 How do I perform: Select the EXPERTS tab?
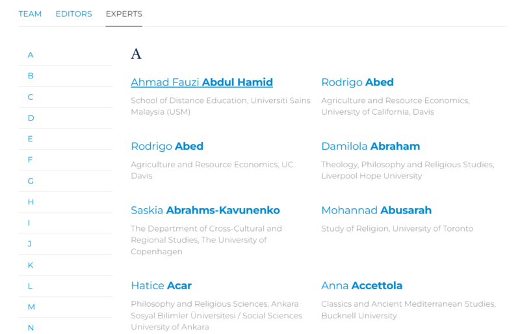click(x=123, y=14)
